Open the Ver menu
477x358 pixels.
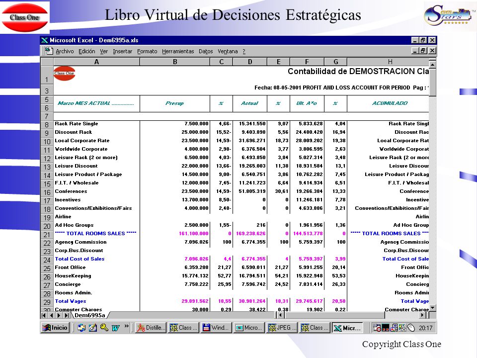coord(104,51)
